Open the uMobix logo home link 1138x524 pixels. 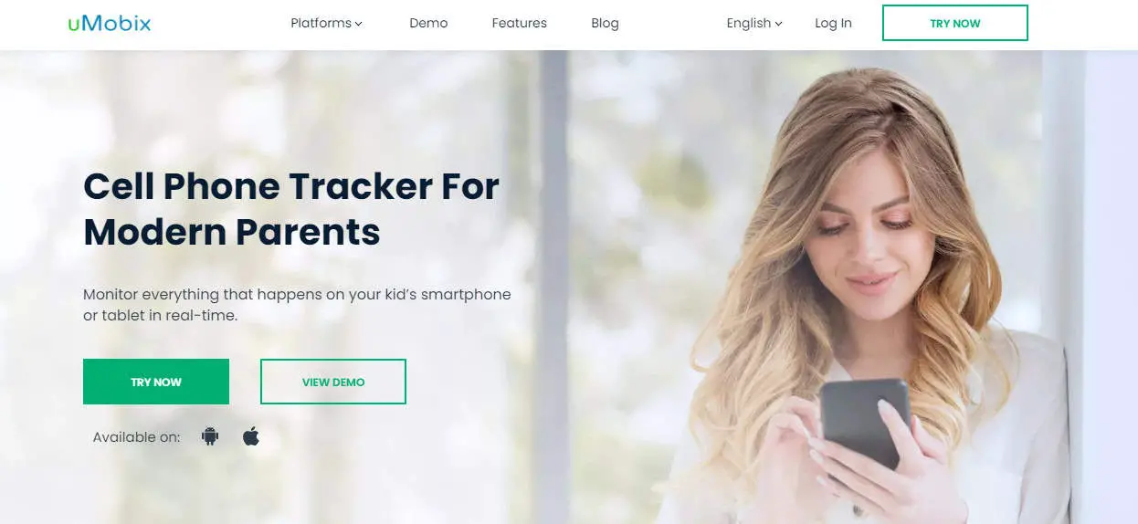click(109, 24)
